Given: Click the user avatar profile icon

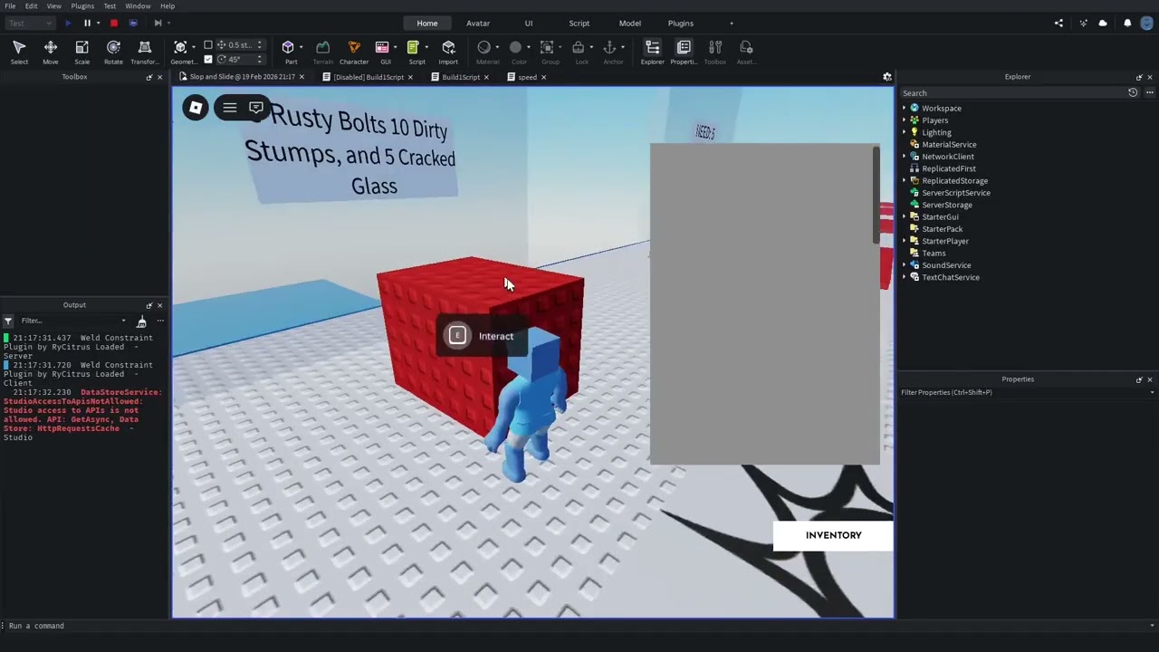Looking at the screenshot, I should point(1147,23).
